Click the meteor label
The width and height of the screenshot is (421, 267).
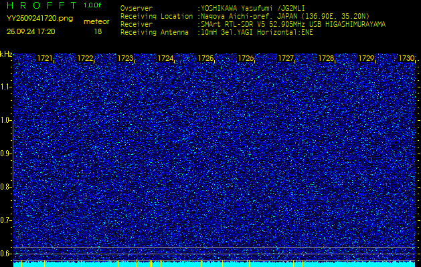pos(96,22)
